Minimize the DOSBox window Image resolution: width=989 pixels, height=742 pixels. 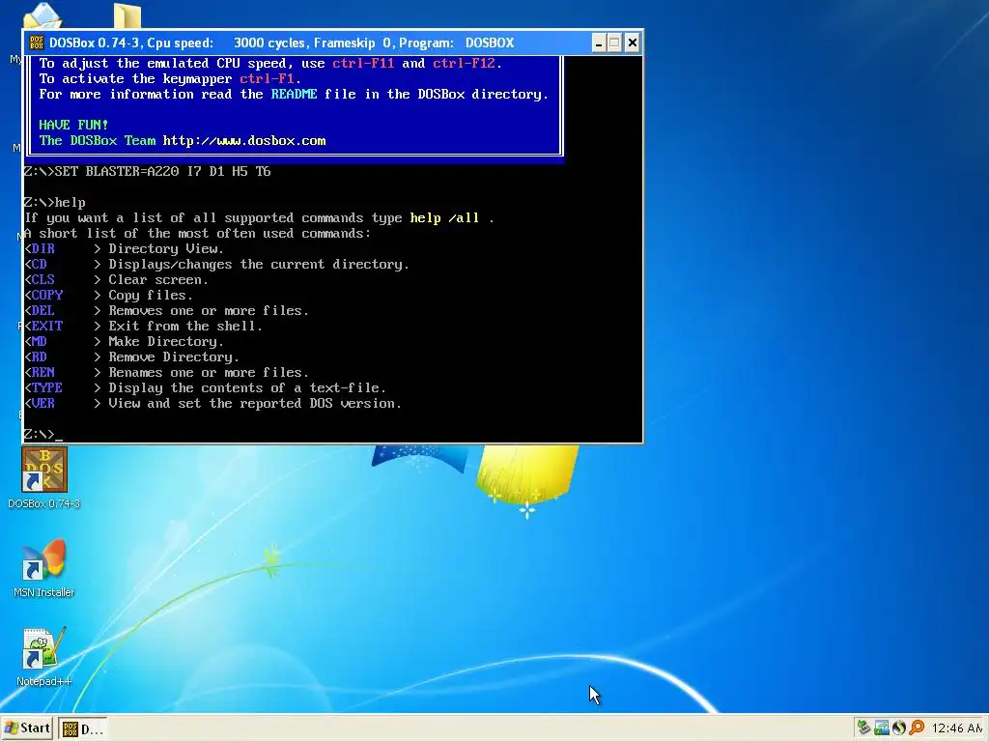(x=599, y=43)
